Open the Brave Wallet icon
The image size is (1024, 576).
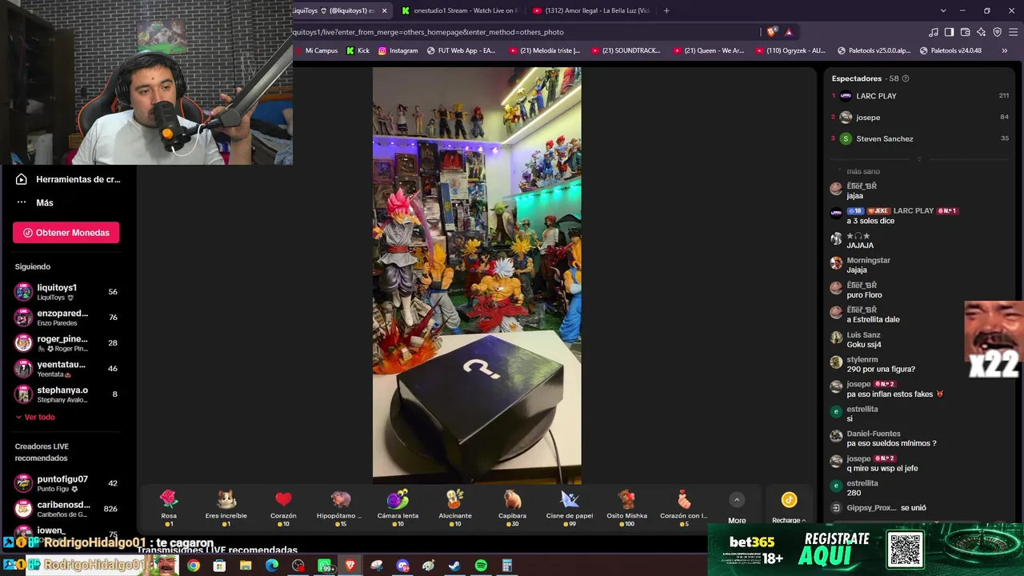point(966,32)
